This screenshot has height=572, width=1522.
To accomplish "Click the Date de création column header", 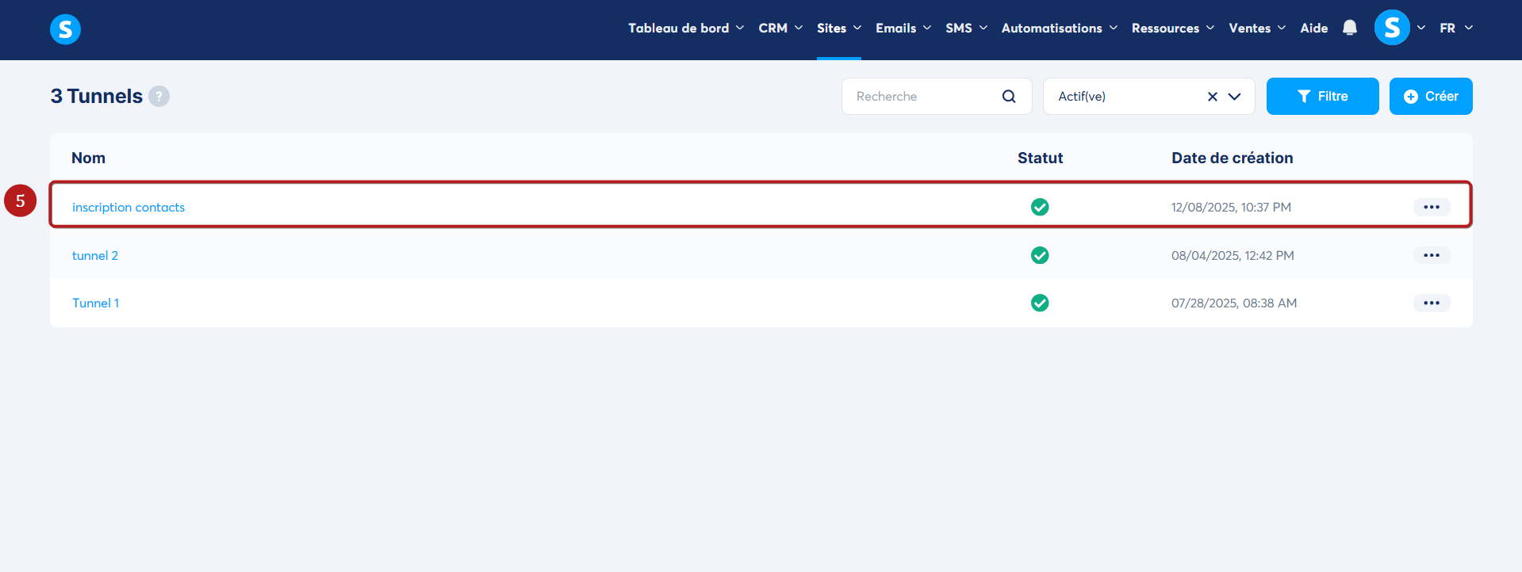I will (x=1232, y=158).
